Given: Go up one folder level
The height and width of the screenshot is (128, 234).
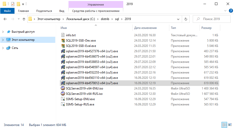Looking at the screenshot, I should pyautogui.click(x=24, y=19).
